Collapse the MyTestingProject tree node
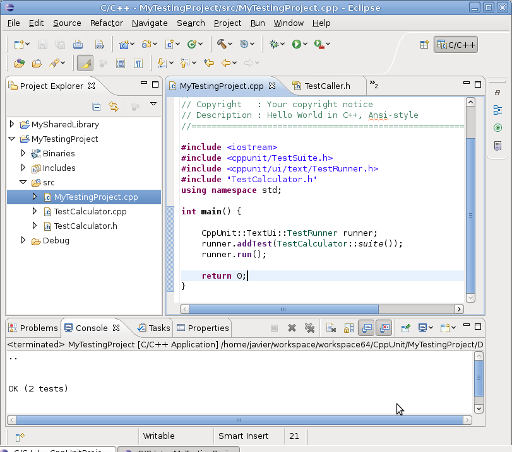The height and width of the screenshot is (452, 512). click(x=12, y=139)
